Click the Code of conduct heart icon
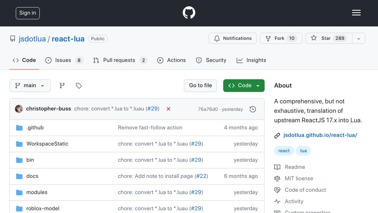 click(277, 190)
